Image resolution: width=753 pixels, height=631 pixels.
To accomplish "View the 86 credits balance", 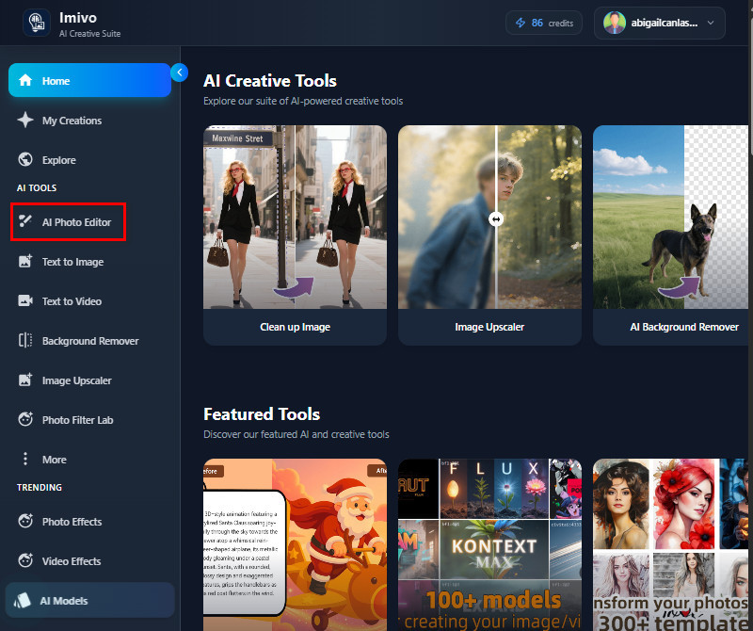I will (x=544, y=23).
